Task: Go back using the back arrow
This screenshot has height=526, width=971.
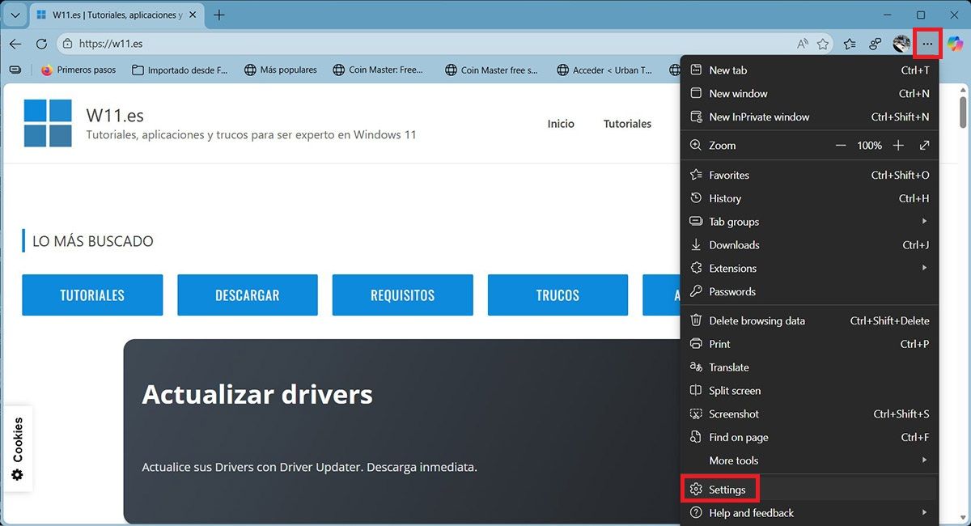Action: [x=15, y=44]
